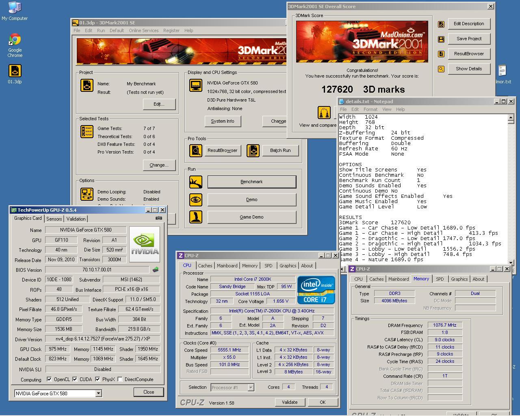
Task: Click the Project benchmark icon
Action: tap(87, 85)
